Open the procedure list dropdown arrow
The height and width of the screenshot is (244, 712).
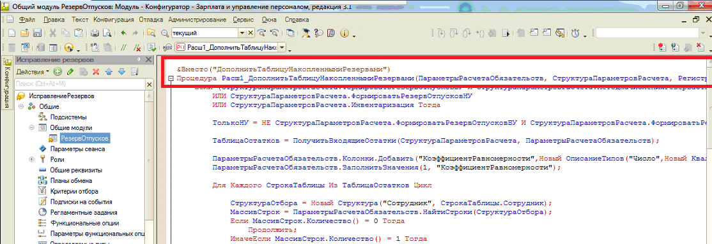282,47
